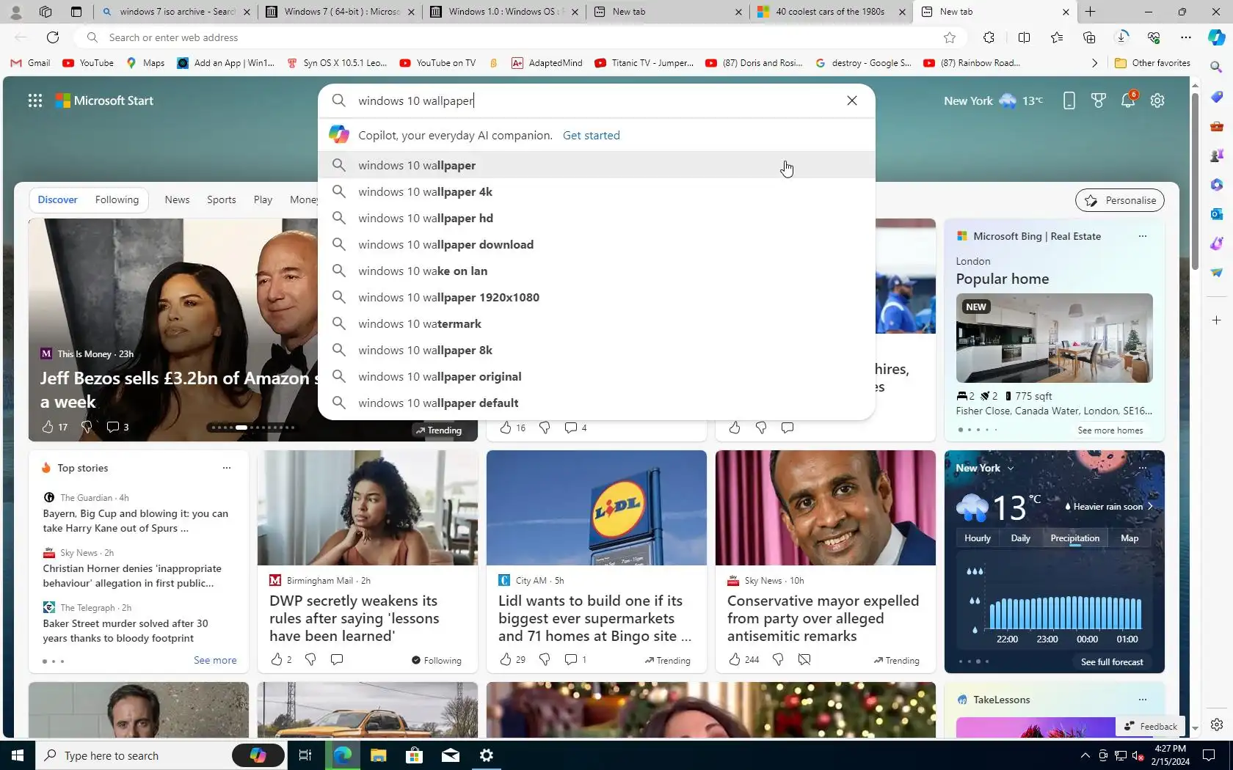Expand the New York location dropdown
The image size is (1233, 770).
(x=1010, y=468)
